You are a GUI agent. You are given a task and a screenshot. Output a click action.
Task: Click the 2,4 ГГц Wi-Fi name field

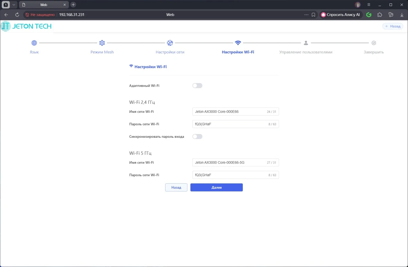click(230, 112)
